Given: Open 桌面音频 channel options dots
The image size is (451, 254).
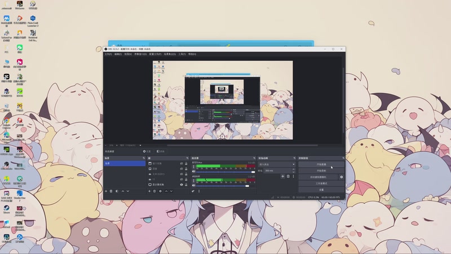Looking at the screenshot, I should 193,181.
